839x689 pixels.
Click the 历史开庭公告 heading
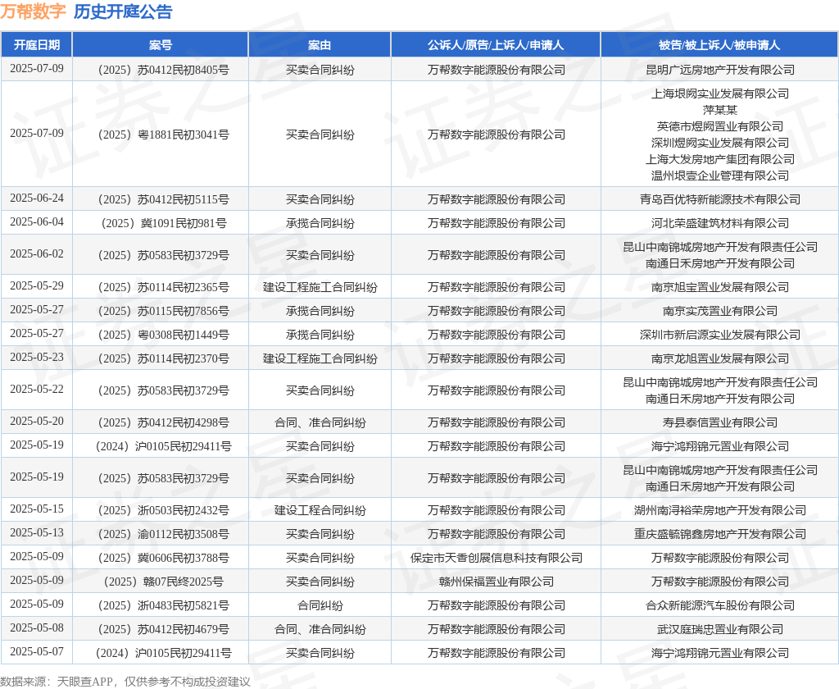point(123,11)
